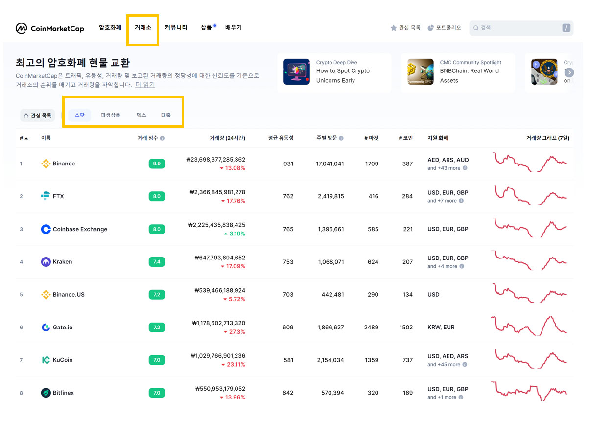Viewport: 589px width, 422px height.
Task: Click info icon beside FTX 'and +7 more'
Action: [461, 201]
